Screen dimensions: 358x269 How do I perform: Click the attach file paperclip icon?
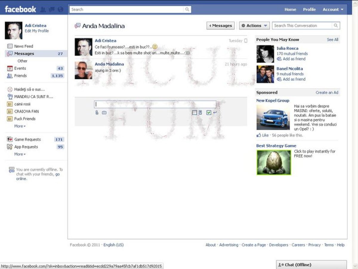96,113
